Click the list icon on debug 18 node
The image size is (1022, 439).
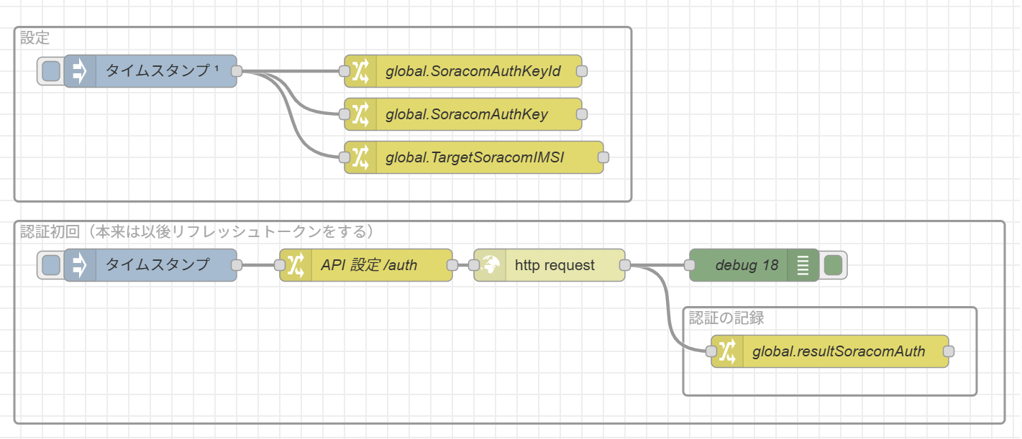click(803, 265)
